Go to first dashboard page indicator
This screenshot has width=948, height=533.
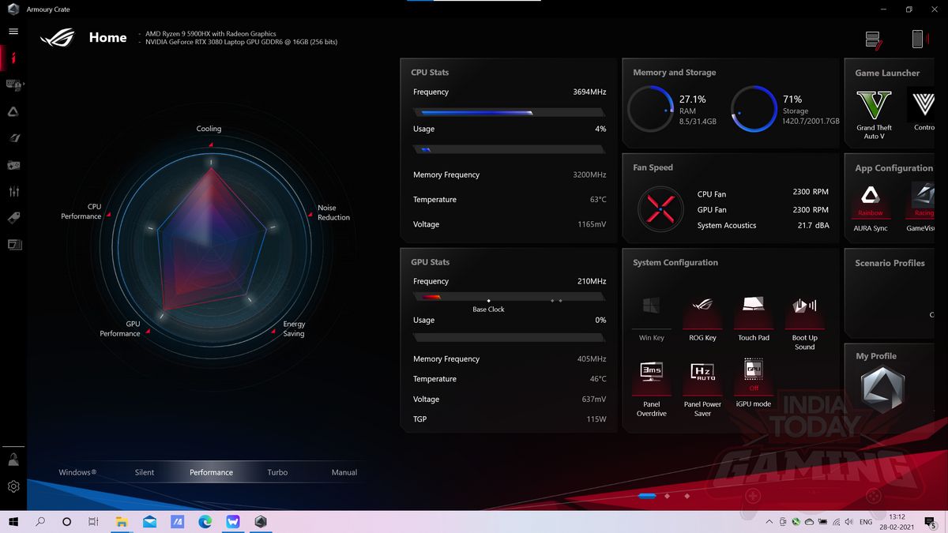[x=647, y=496]
